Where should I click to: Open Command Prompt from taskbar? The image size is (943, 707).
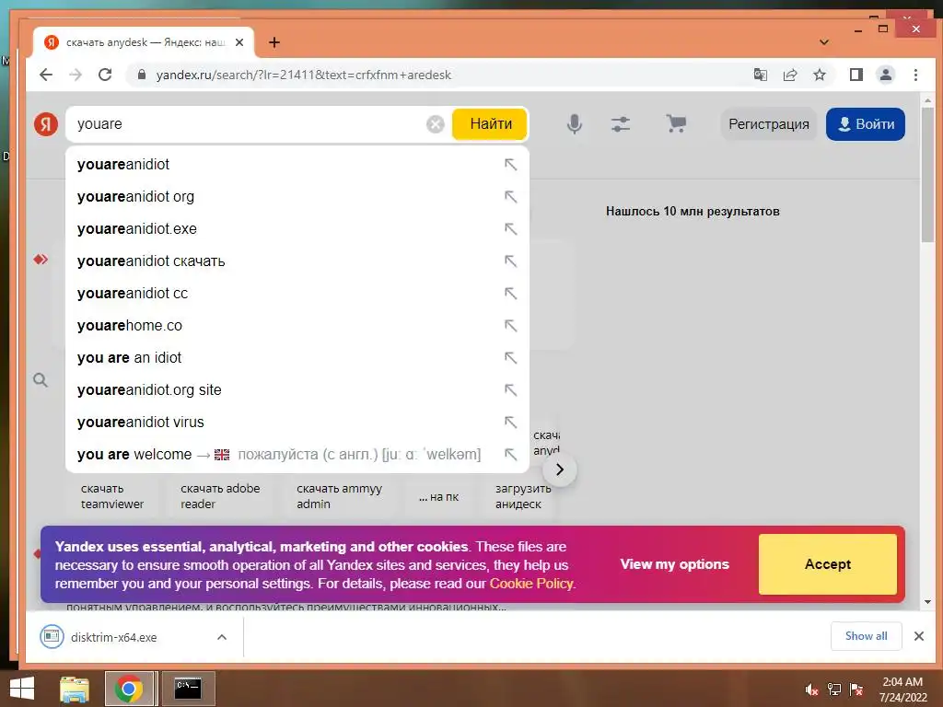pos(188,689)
